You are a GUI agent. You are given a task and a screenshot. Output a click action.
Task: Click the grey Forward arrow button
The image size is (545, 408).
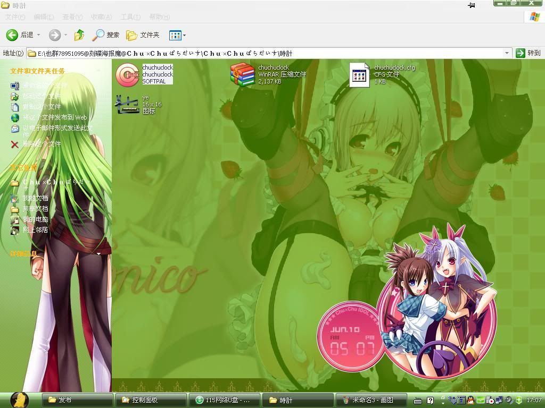tap(55, 35)
